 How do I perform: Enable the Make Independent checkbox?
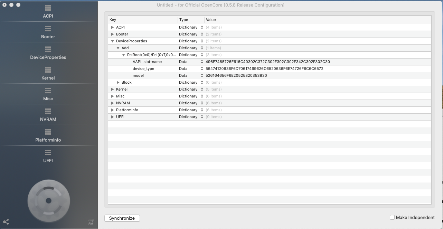[392, 217]
